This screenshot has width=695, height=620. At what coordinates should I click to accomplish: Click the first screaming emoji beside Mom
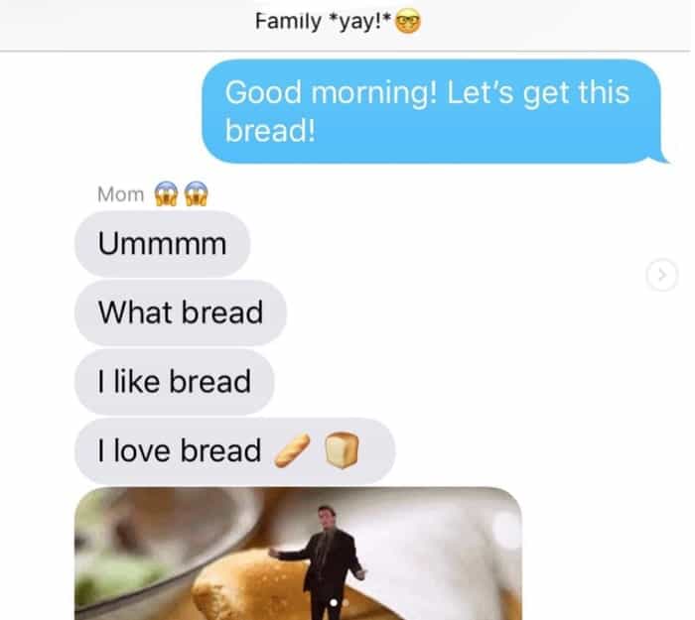coord(166,194)
